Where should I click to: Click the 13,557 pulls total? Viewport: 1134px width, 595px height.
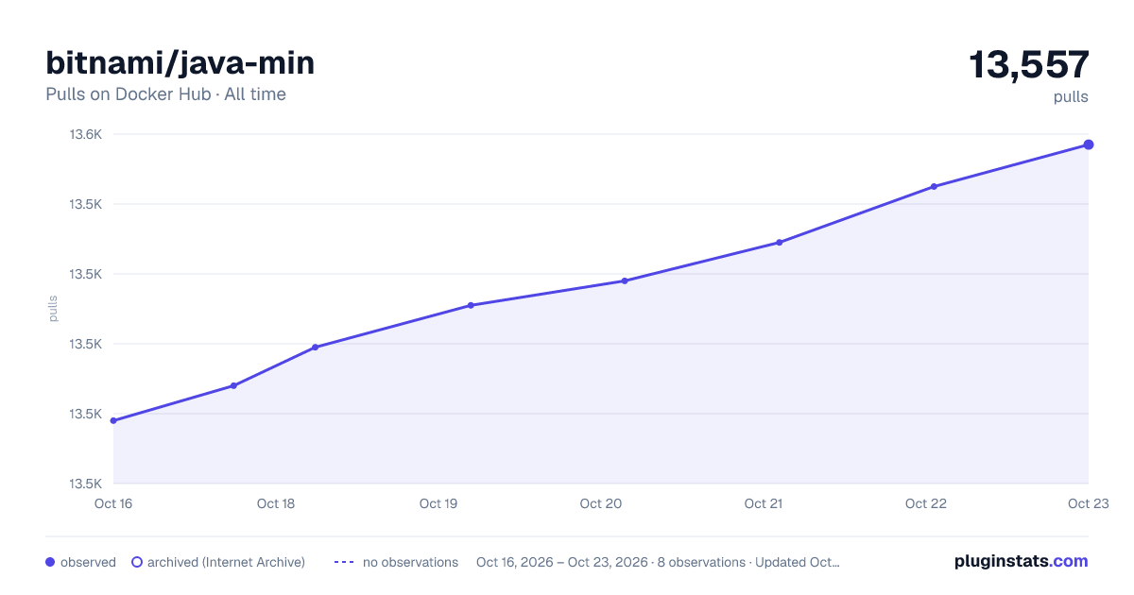click(x=1029, y=65)
